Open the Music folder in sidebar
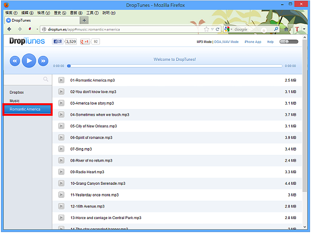Screen dimensions: 311x234 tap(14, 101)
